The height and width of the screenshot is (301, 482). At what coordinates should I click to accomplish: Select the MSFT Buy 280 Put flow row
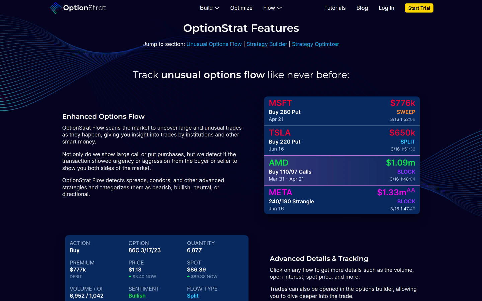(342, 111)
